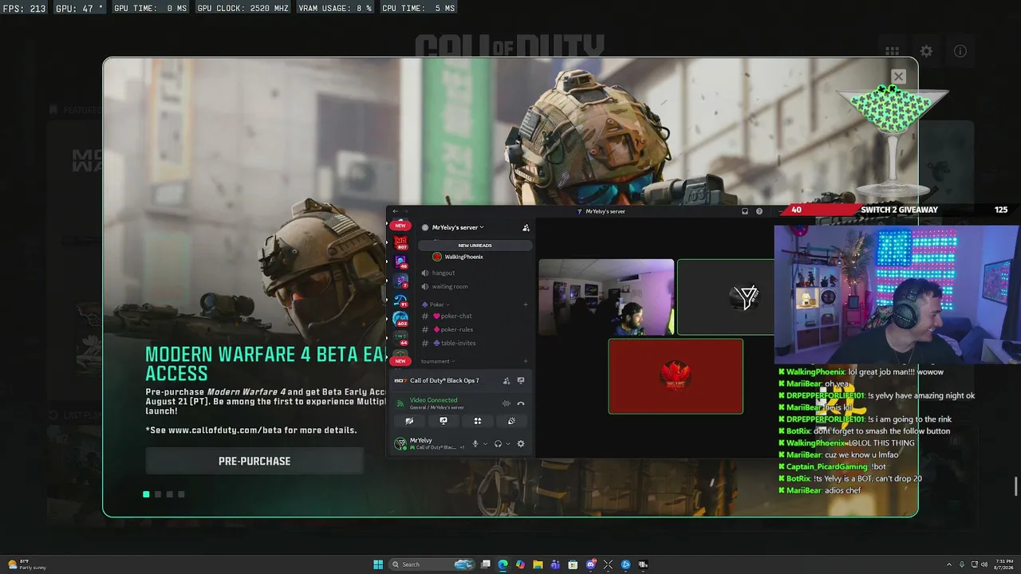Click the Windows taskbar Search box

[432, 564]
